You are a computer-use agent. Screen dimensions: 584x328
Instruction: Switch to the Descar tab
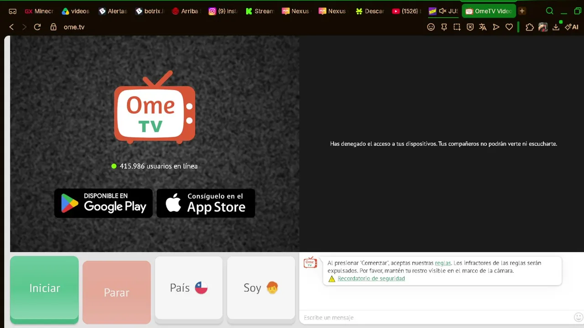370,11
